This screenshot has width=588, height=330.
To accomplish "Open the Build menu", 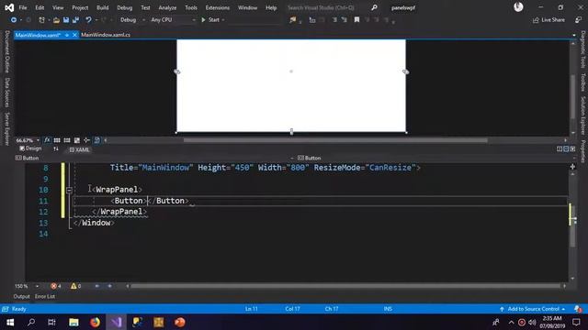I will click(x=102, y=7).
